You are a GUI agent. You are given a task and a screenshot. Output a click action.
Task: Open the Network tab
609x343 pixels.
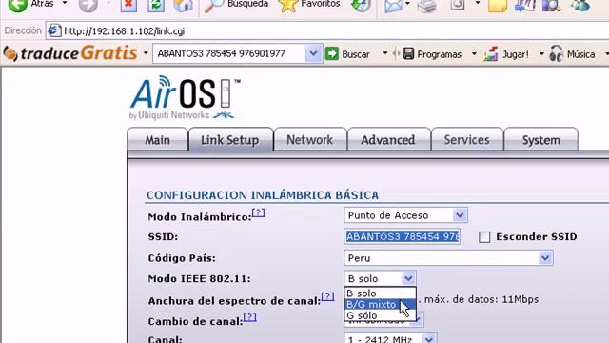(309, 140)
